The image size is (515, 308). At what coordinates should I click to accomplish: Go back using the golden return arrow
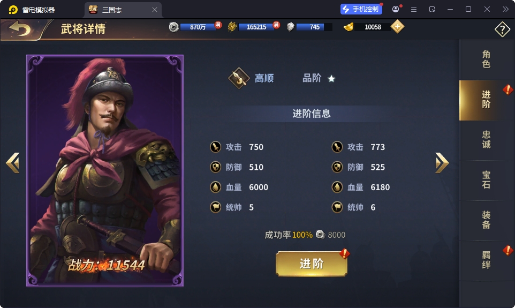coord(20,29)
